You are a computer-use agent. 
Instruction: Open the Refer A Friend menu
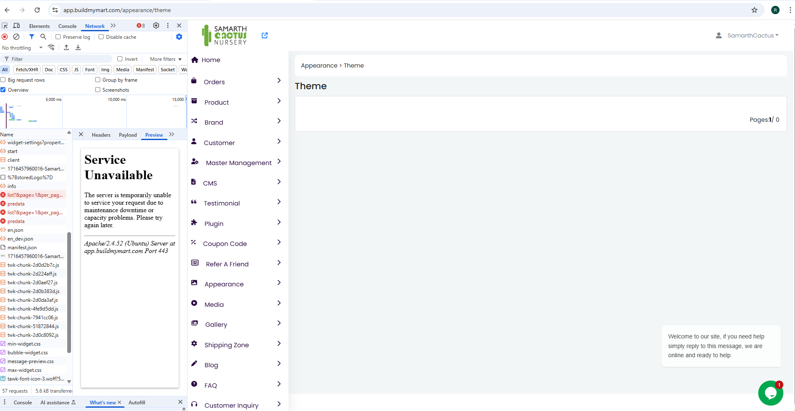coord(227,264)
